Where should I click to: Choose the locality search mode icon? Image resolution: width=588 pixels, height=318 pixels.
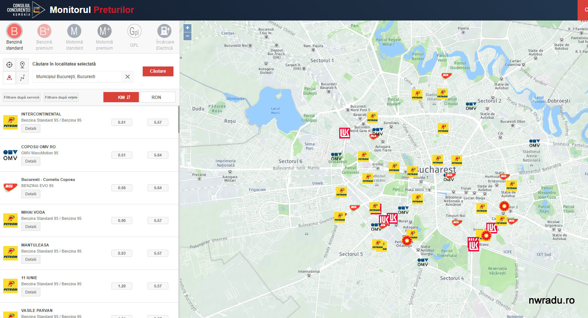pyautogui.click(x=9, y=77)
